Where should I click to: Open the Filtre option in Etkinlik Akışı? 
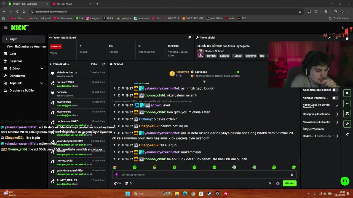94,64
